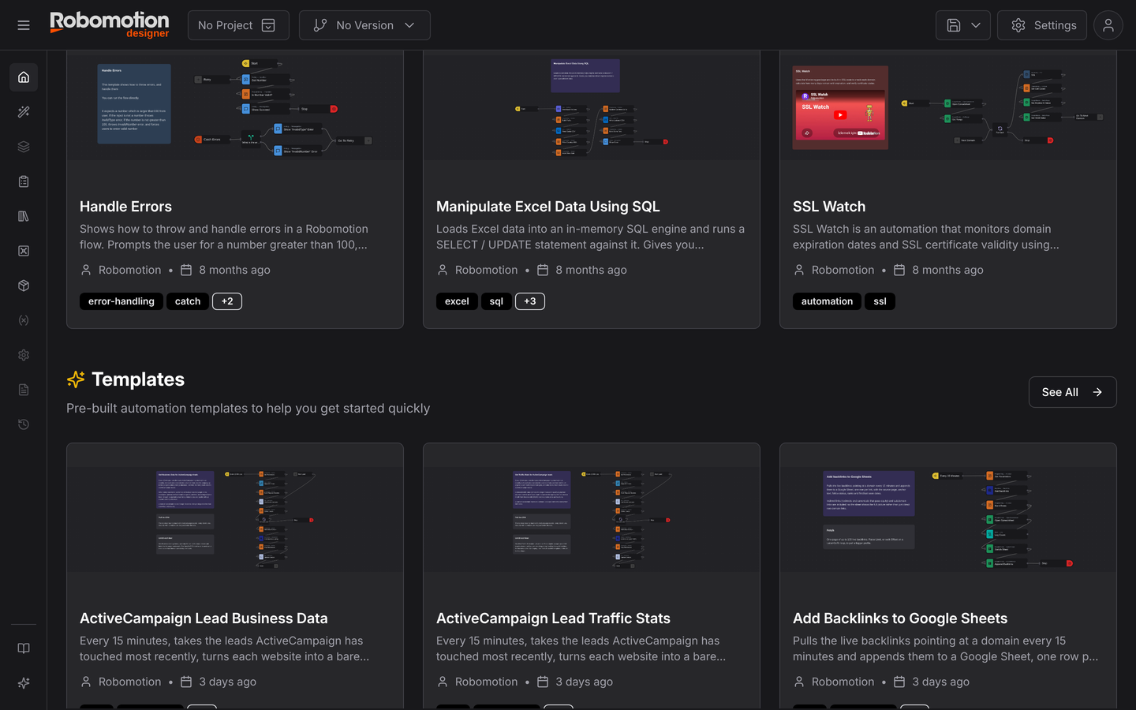Click the Manipulate Excel Data flow thumbnail
This screenshot has width=1136, height=710.
592,106
